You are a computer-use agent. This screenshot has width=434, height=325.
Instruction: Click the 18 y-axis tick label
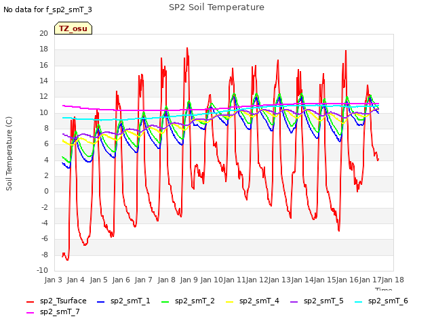coord(43,49)
